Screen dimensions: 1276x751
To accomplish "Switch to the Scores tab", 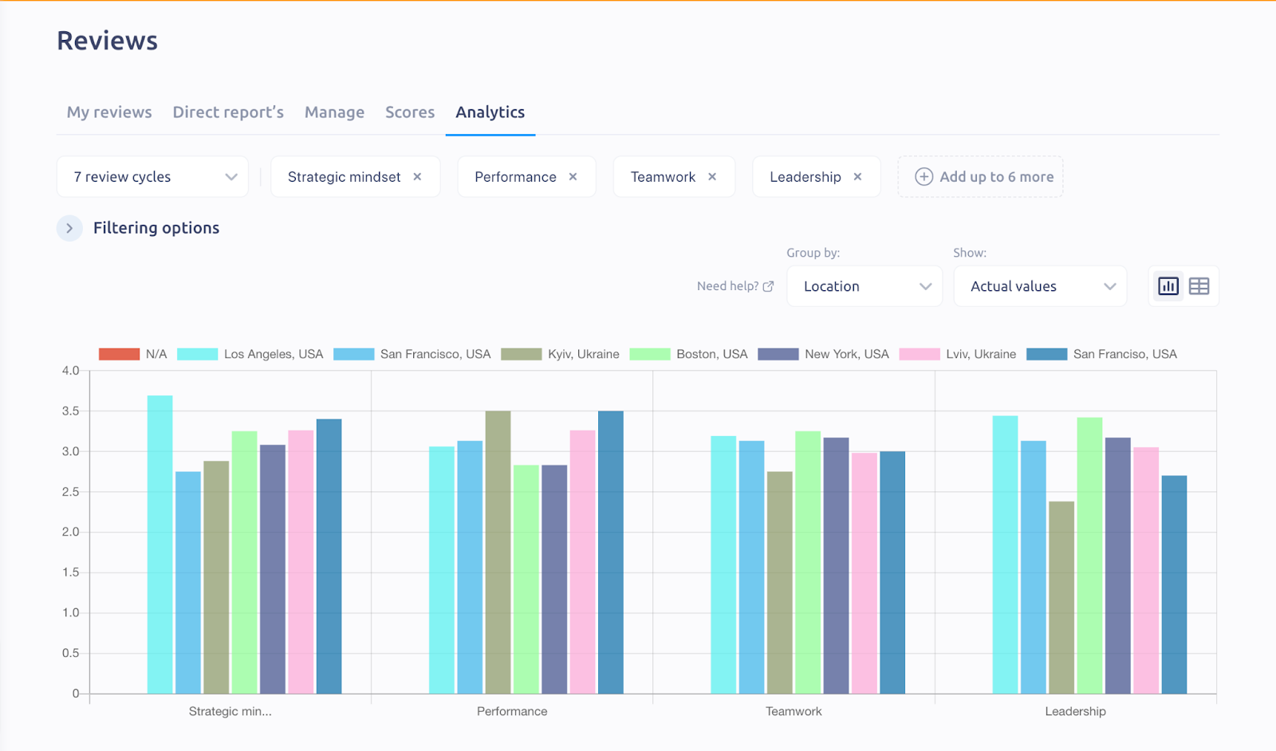I will pyautogui.click(x=409, y=112).
